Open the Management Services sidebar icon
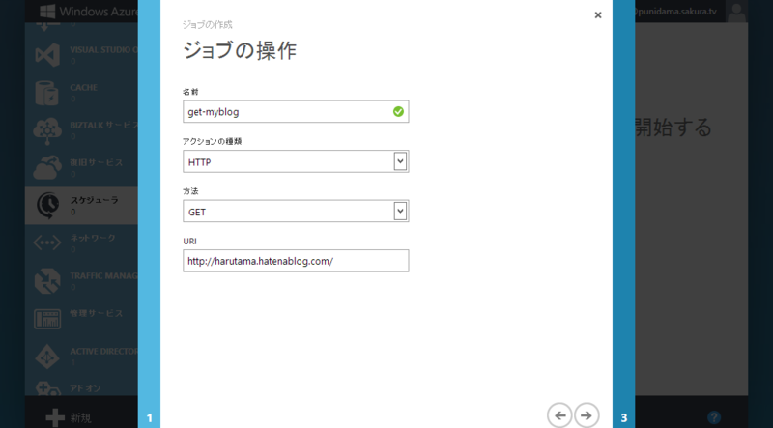This screenshot has width=773, height=428. [x=47, y=319]
